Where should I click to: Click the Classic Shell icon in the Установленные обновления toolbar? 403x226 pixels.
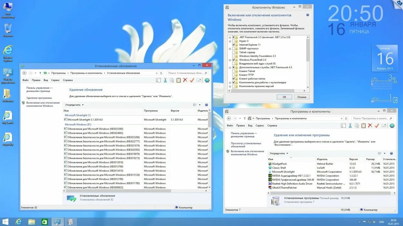(207, 80)
